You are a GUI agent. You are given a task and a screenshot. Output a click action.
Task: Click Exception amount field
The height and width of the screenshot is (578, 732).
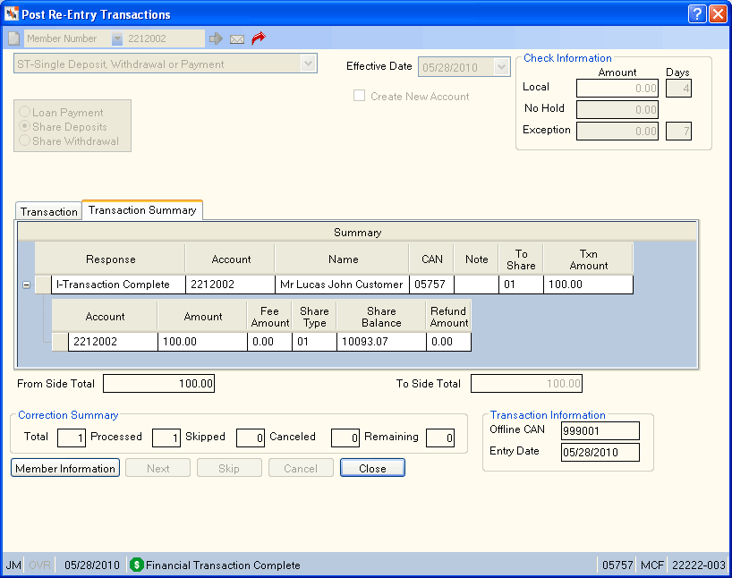(617, 132)
